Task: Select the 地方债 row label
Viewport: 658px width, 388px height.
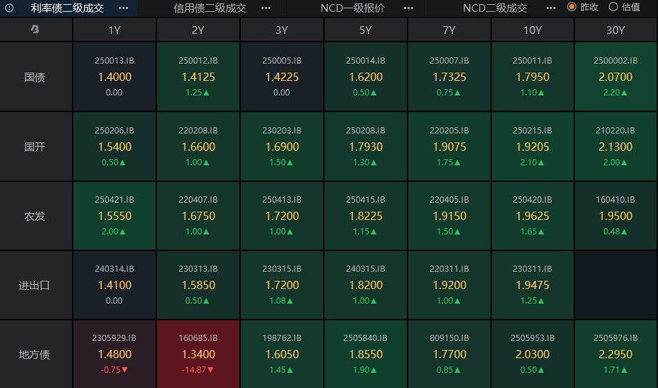Action: pyautogui.click(x=35, y=355)
